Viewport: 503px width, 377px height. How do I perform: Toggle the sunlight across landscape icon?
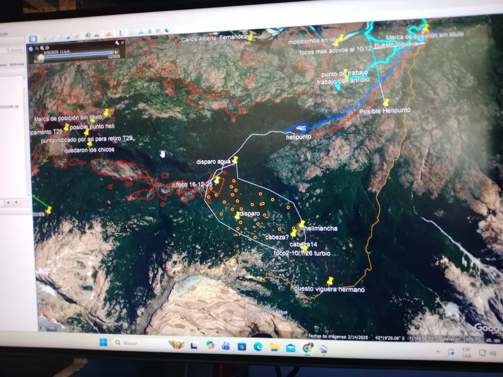tap(97, 35)
